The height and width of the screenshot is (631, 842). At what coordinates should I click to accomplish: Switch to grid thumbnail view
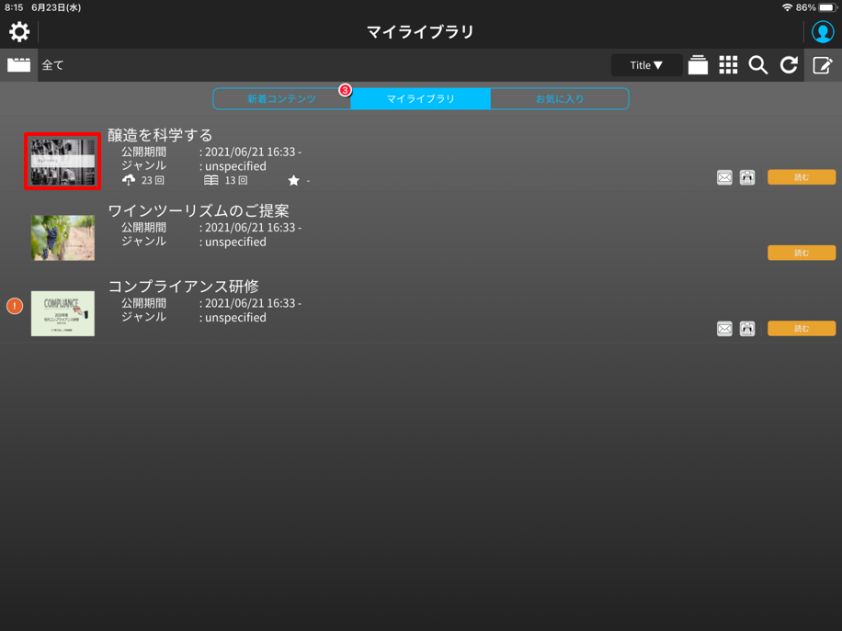tap(728, 65)
